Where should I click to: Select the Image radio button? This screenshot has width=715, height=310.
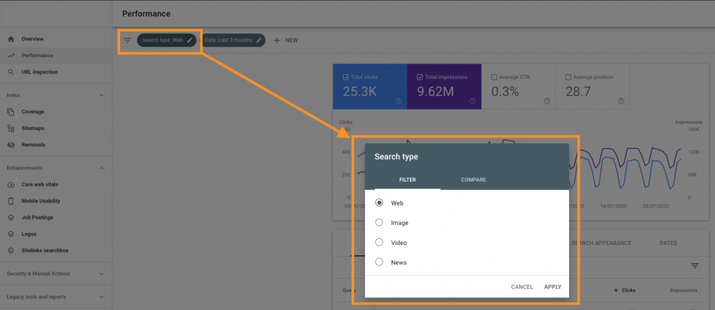(379, 223)
